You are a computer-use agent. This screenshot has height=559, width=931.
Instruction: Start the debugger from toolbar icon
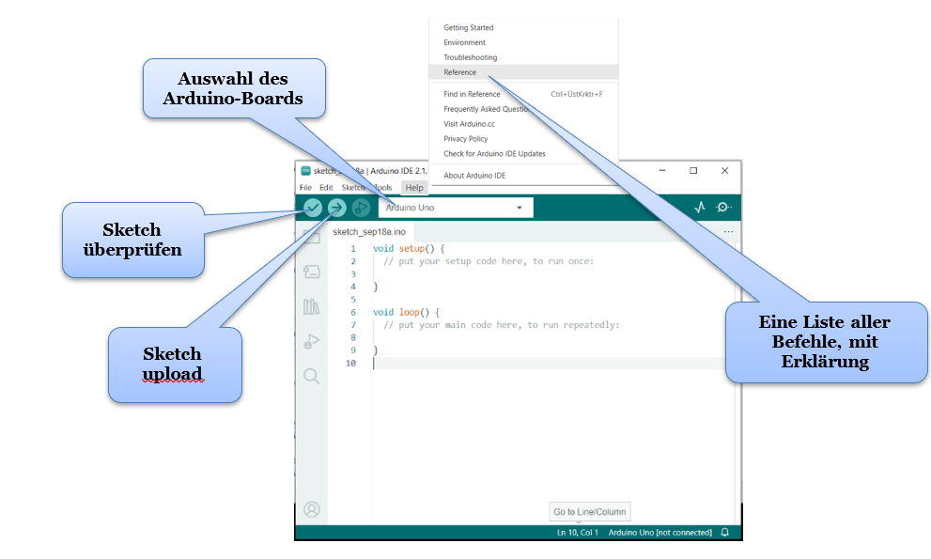361,208
